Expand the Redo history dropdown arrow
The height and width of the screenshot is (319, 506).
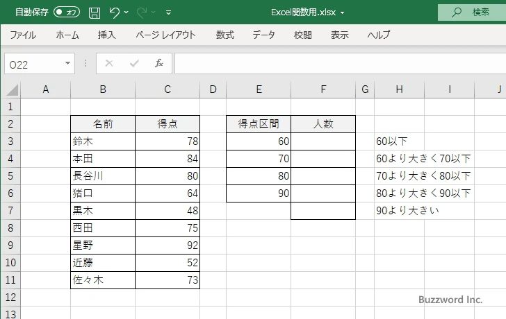click(x=154, y=12)
